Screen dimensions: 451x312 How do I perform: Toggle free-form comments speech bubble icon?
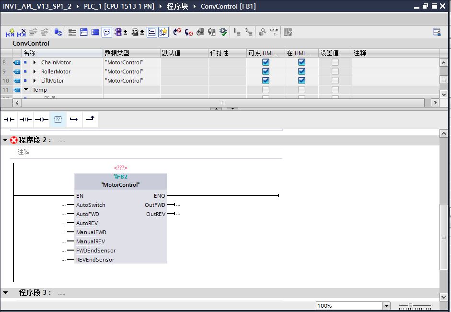point(107,32)
